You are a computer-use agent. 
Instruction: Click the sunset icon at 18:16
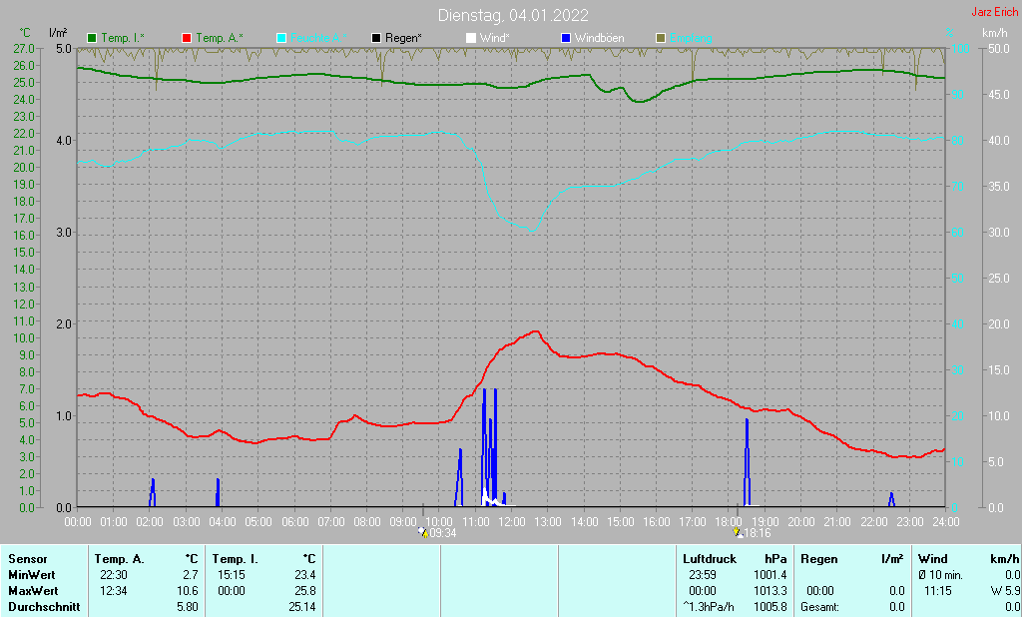[738, 533]
